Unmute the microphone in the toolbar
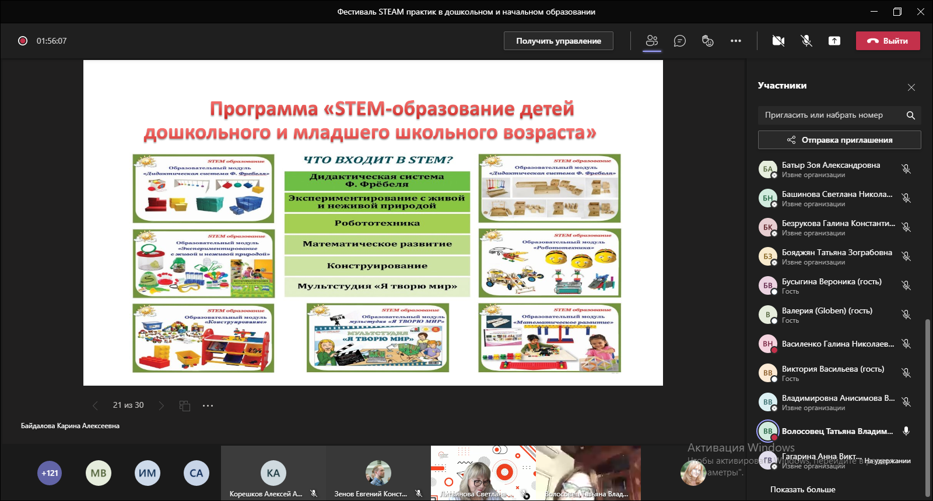 [x=806, y=41]
